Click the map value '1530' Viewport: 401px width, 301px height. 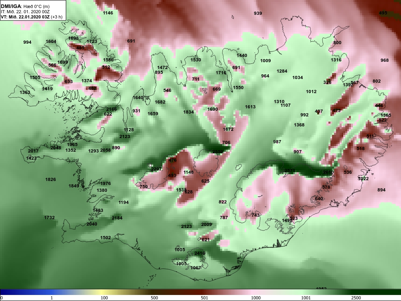196,60
